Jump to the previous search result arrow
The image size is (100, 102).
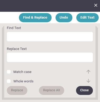coord(88,72)
